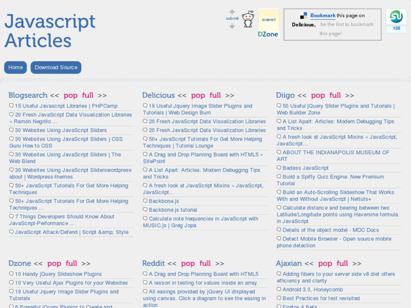This screenshot has width=411, height=308.
Task: Click the >> arrow in Diigo header
Action: [x=350, y=96]
